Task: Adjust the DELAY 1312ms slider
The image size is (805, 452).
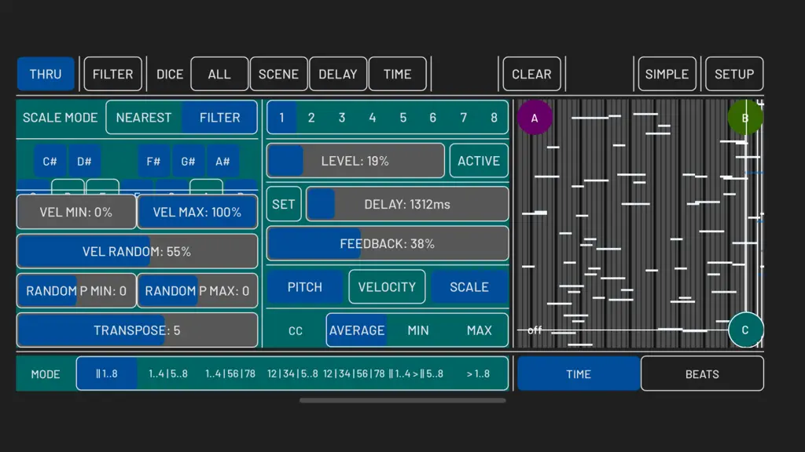Action: pyautogui.click(x=407, y=204)
